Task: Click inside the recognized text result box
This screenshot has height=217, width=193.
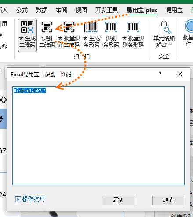Action: [x=98, y=136]
